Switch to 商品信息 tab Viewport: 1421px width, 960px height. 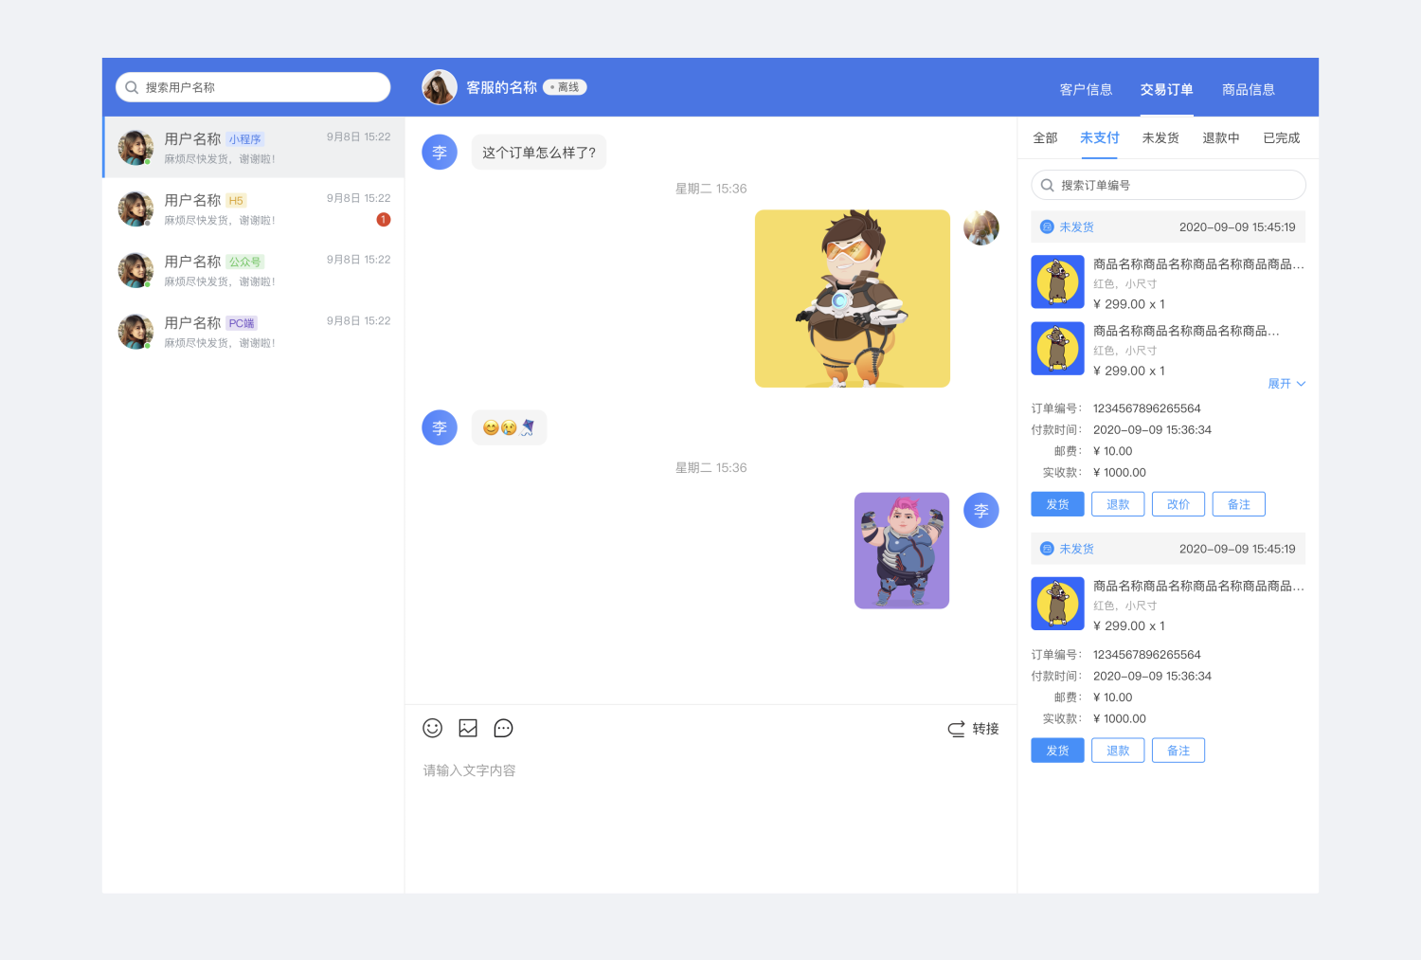pos(1248,89)
